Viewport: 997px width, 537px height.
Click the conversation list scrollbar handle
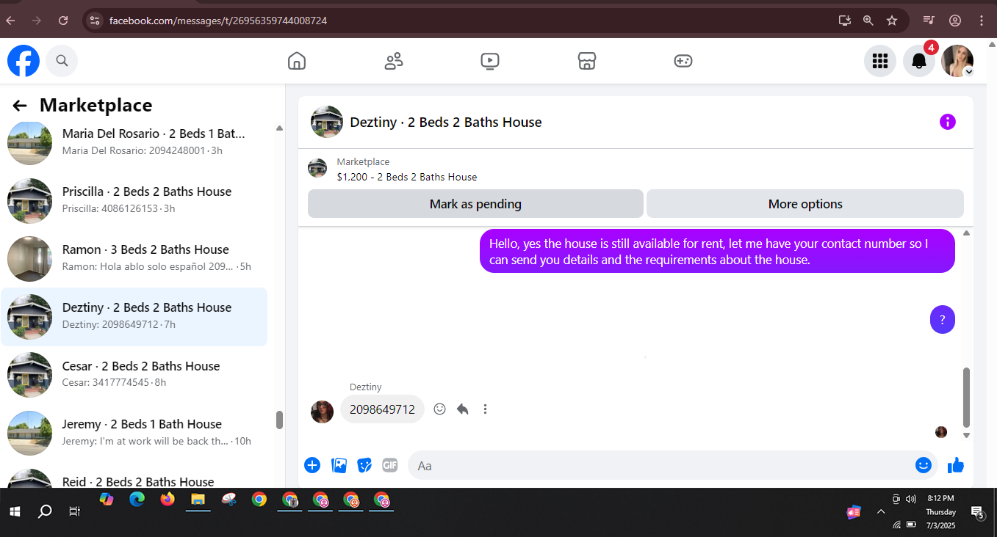[x=279, y=420]
